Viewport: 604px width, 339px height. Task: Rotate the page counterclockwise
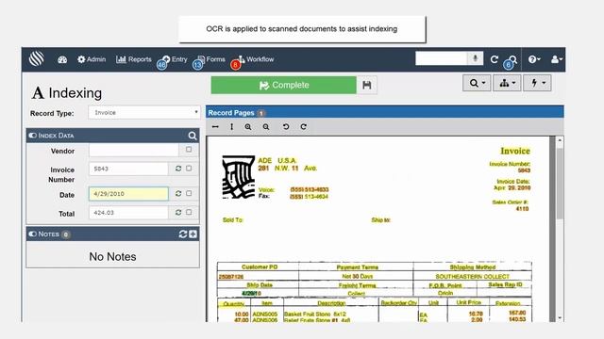pos(286,126)
